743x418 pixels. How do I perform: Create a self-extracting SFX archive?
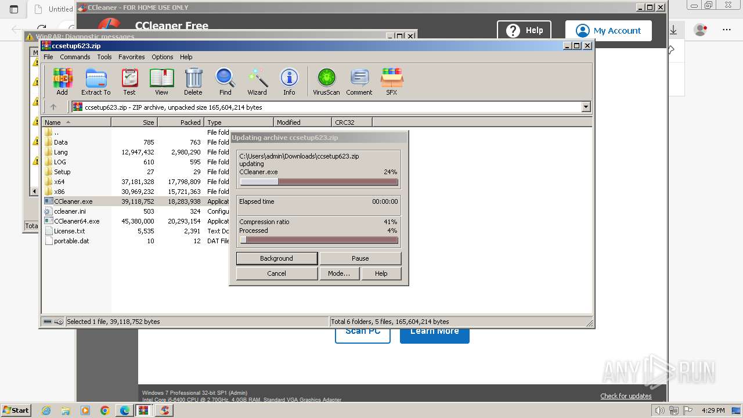point(392,81)
